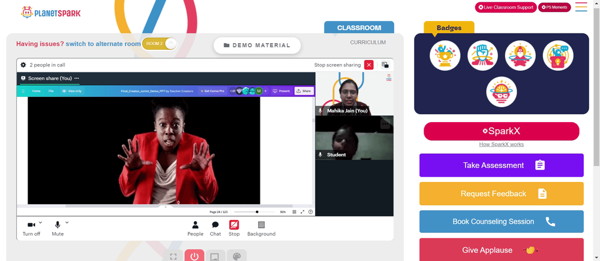Image resolution: width=600 pixels, height=261 pixels.
Task: Click the whiteboard screen icon below call
Action: 215,256
